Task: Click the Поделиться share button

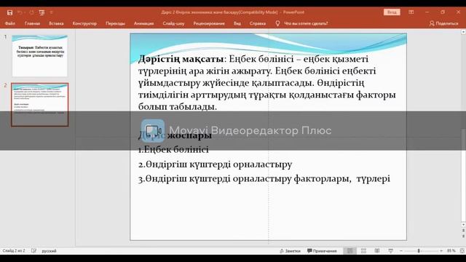Action: point(443,23)
